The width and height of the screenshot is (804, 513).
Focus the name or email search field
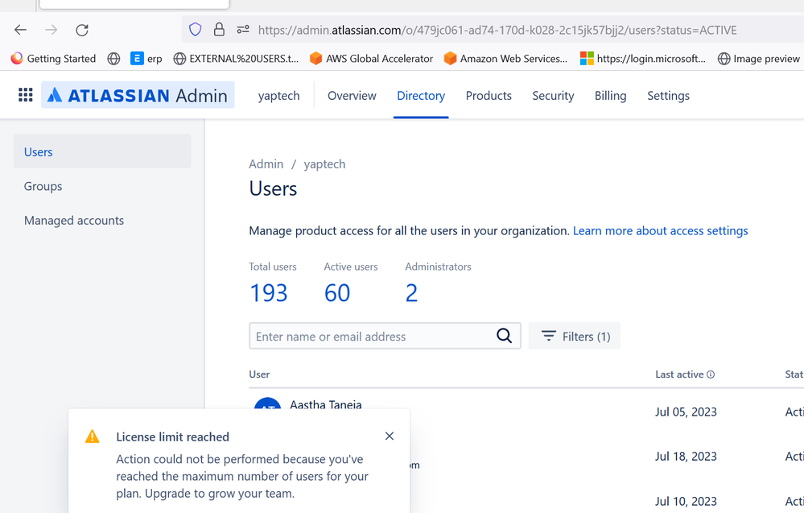tap(385, 336)
